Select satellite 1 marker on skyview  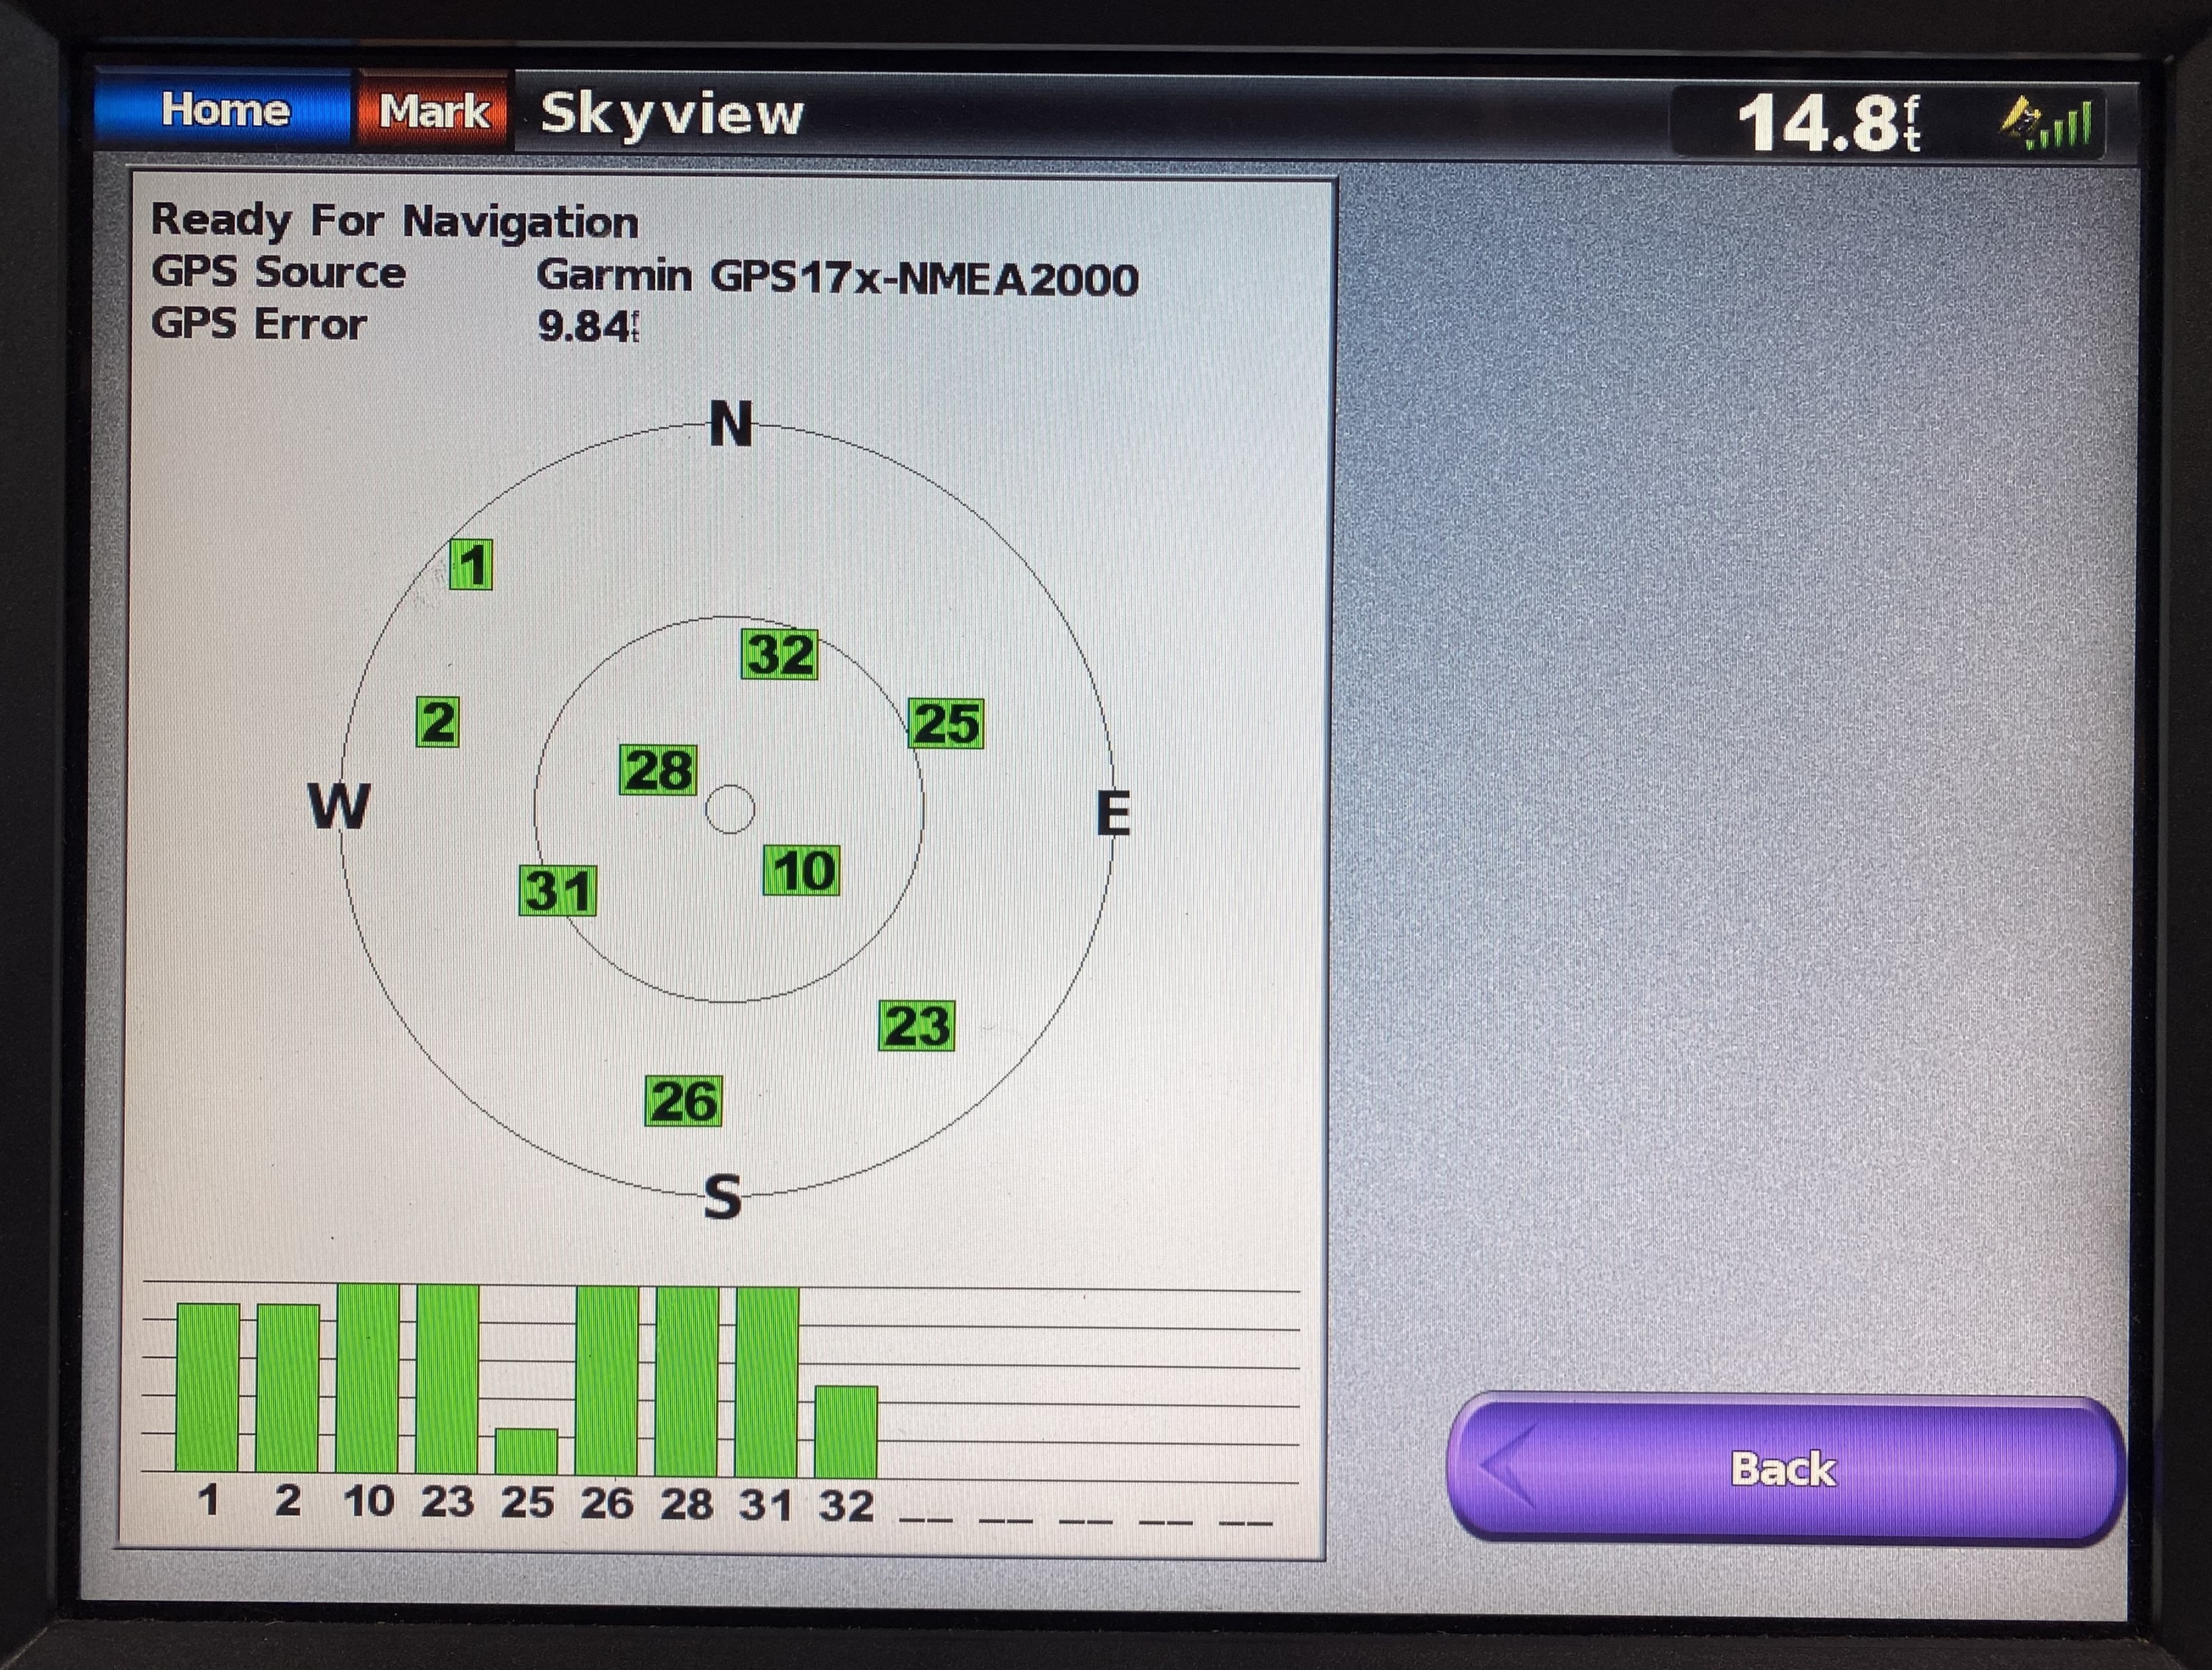pos(471,565)
